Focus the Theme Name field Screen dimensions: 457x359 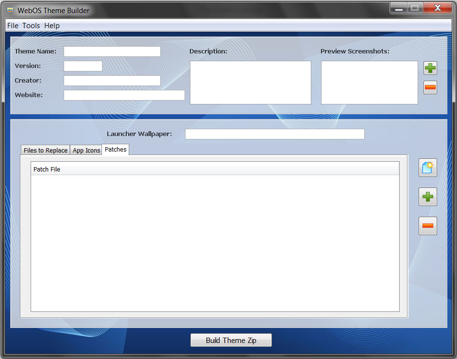click(112, 51)
